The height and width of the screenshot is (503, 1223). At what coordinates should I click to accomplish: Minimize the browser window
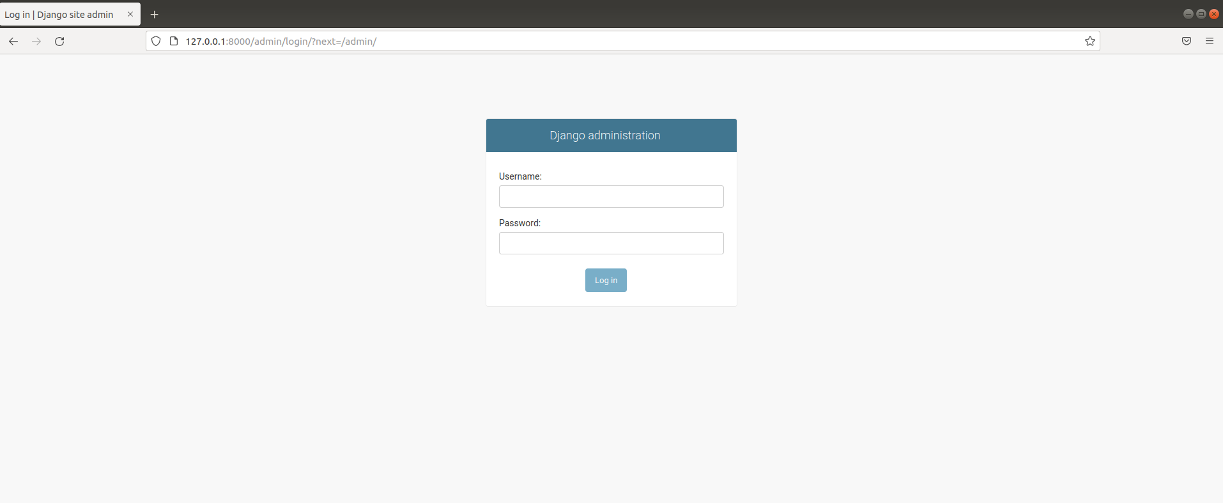click(x=1188, y=14)
